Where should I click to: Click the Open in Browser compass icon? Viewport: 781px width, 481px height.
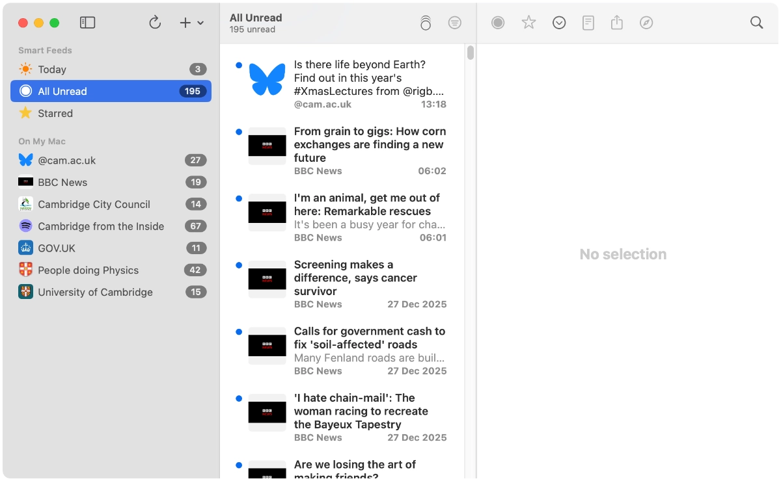point(646,22)
